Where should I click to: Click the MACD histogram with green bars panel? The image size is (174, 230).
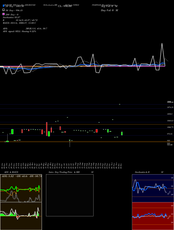(21, 216)
